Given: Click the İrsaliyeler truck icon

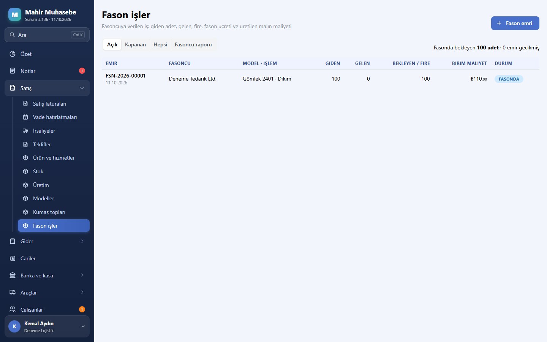Looking at the screenshot, I should click(x=25, y=131).
